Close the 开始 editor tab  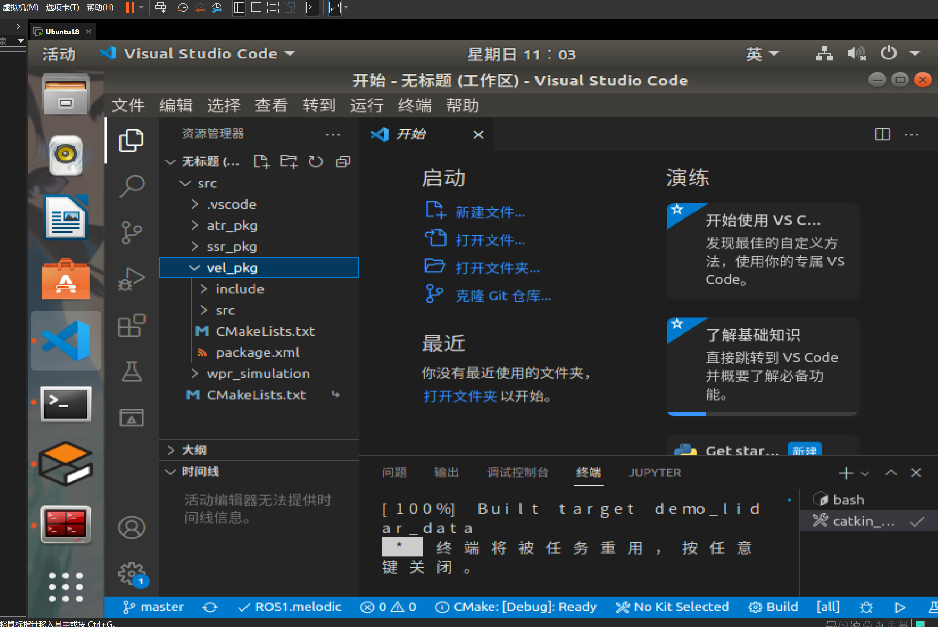(478, 134)
